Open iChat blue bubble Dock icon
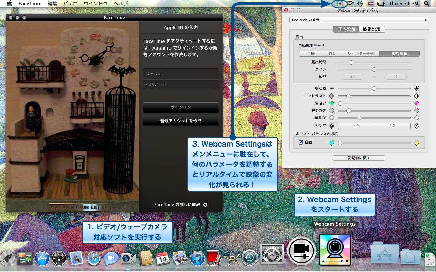 coord(111,258)
